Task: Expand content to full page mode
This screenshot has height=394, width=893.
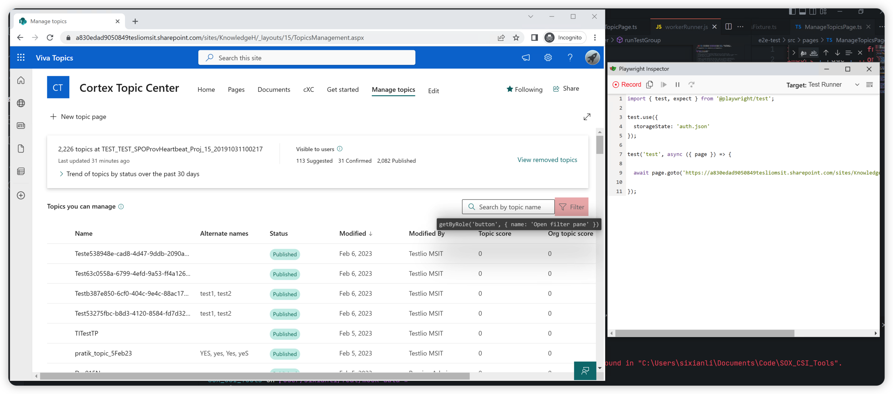Action: [587, 117]
